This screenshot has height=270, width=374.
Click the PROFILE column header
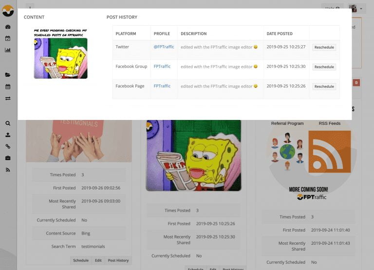tap(162, 34)
